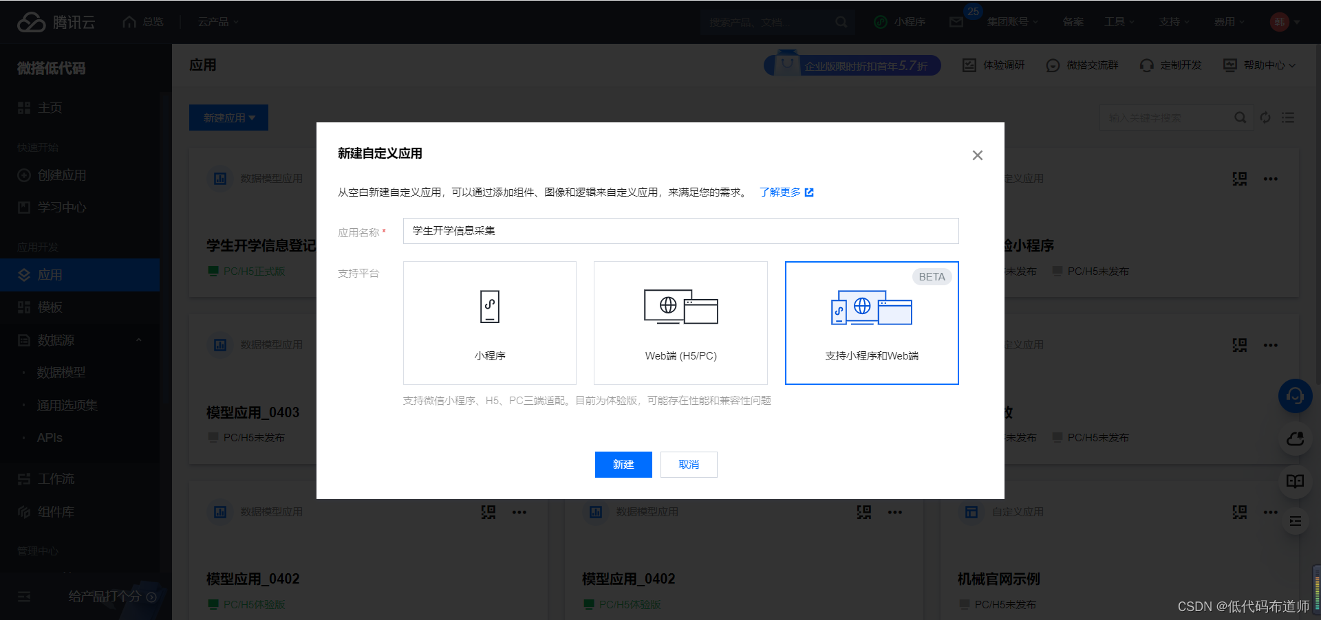
Task: Click 给产品打个分 rating link
Action: [112, 597]
